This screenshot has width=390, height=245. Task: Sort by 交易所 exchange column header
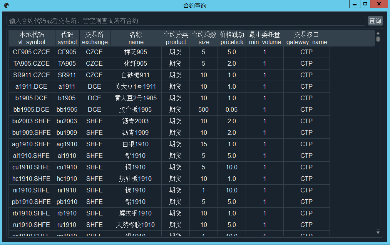(x=95, y=38)
